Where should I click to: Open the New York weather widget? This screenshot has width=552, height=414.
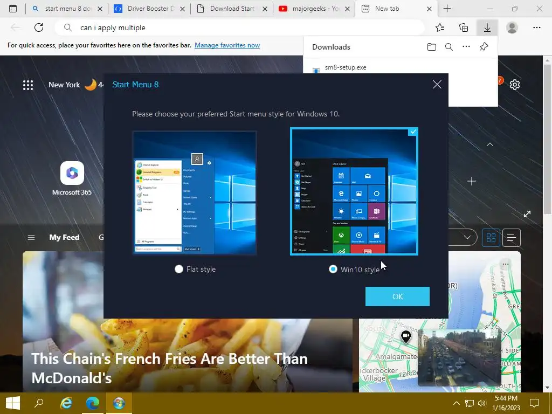[75, 85]
